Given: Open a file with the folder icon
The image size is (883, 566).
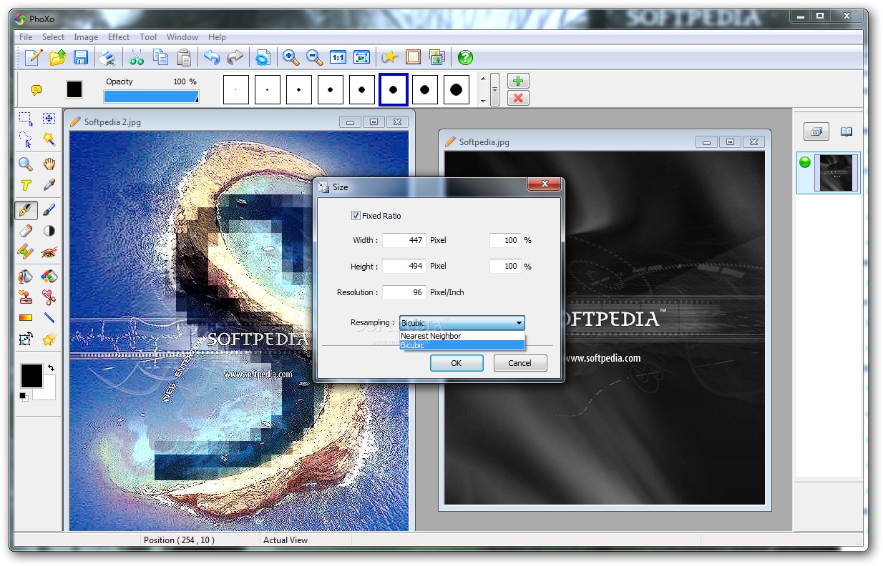Looking at the screenshot, I should 58,57.
